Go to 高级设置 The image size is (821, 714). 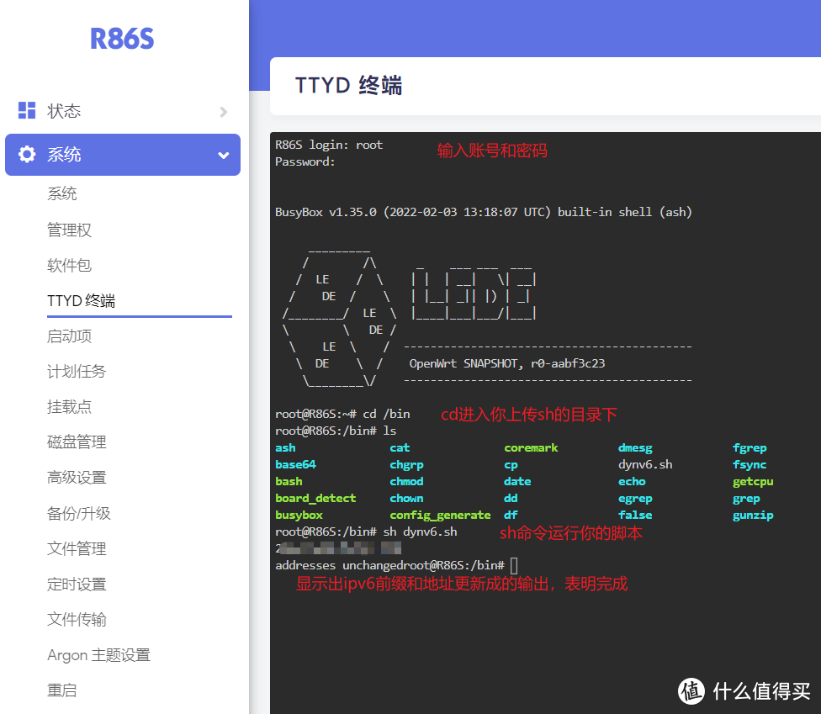tap(77, 478)
